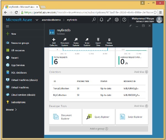166x140 pixels.
Task: Open the Document Explorer tile
Action: (65, 117)
